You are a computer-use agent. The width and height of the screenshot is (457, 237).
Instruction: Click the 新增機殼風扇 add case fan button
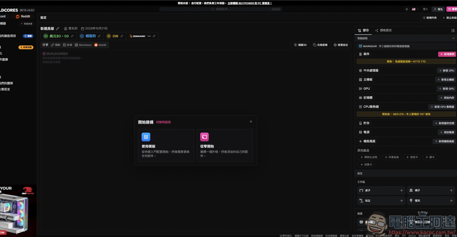point(444,141)
